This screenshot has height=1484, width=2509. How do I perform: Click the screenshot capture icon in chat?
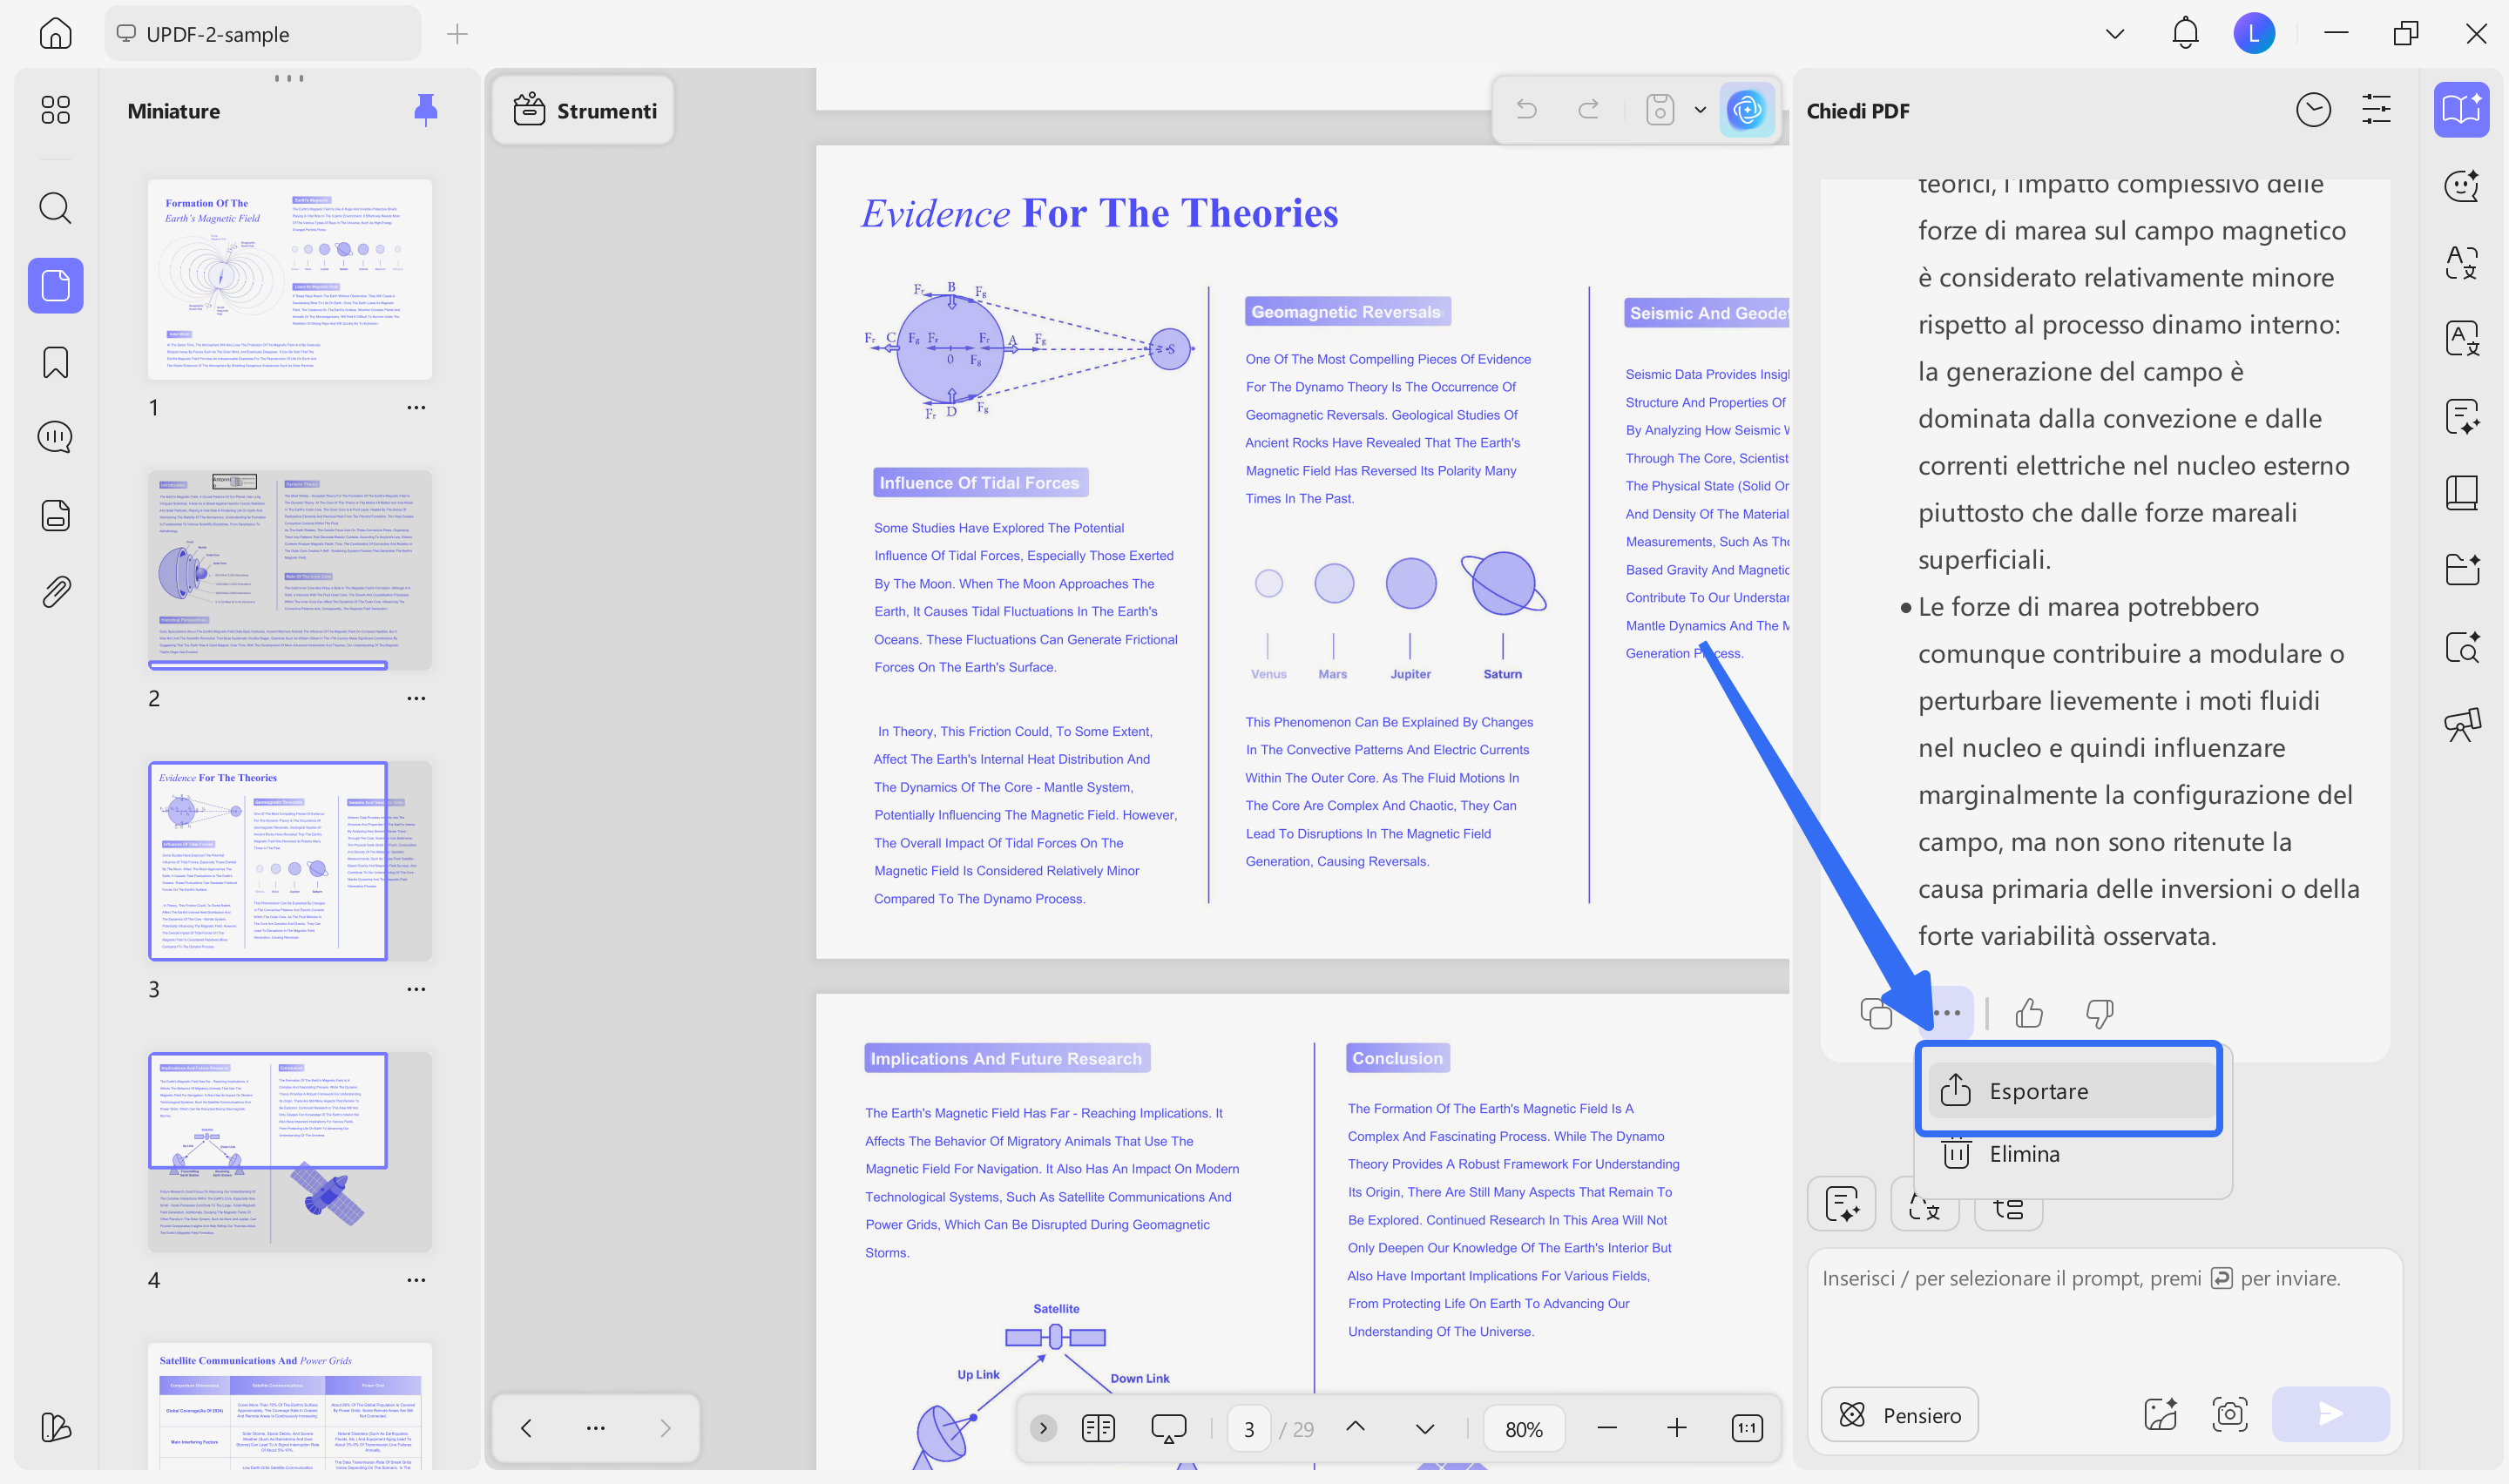click(x=2230, y=1414)
